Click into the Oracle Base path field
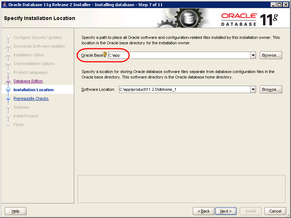 coord(179,55)
